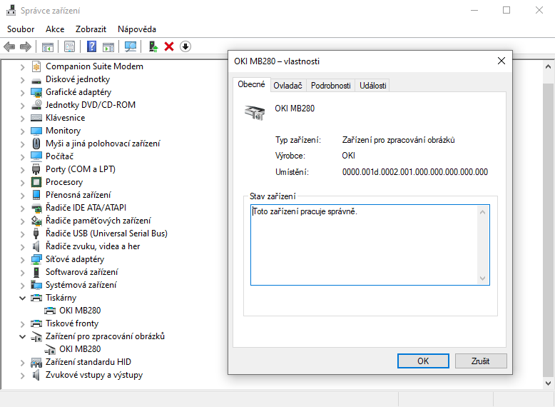The height and width of the screenshot is (407, 555).
Task: Expand the Grafické adaptéry node
Action: (22, 92)
